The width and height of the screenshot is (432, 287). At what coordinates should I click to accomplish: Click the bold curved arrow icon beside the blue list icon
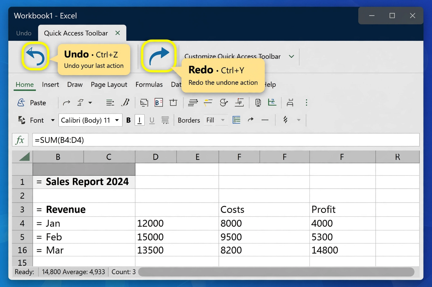(x=251, y=120)
